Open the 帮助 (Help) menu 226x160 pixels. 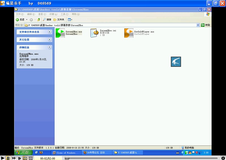click(76, 14)
